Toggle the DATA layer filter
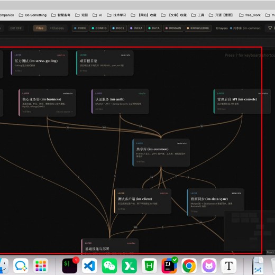Image resolution: width=275 pixels, height=275 pixels. point(154,28)
